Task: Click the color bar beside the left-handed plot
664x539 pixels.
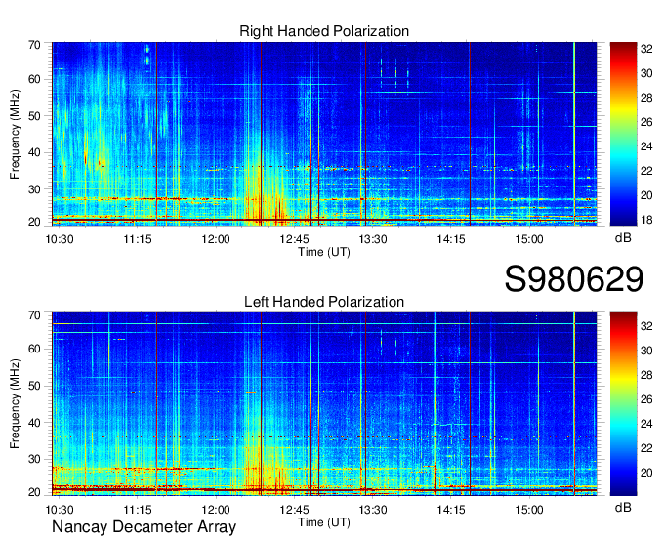Action: (x=623, y=404)
